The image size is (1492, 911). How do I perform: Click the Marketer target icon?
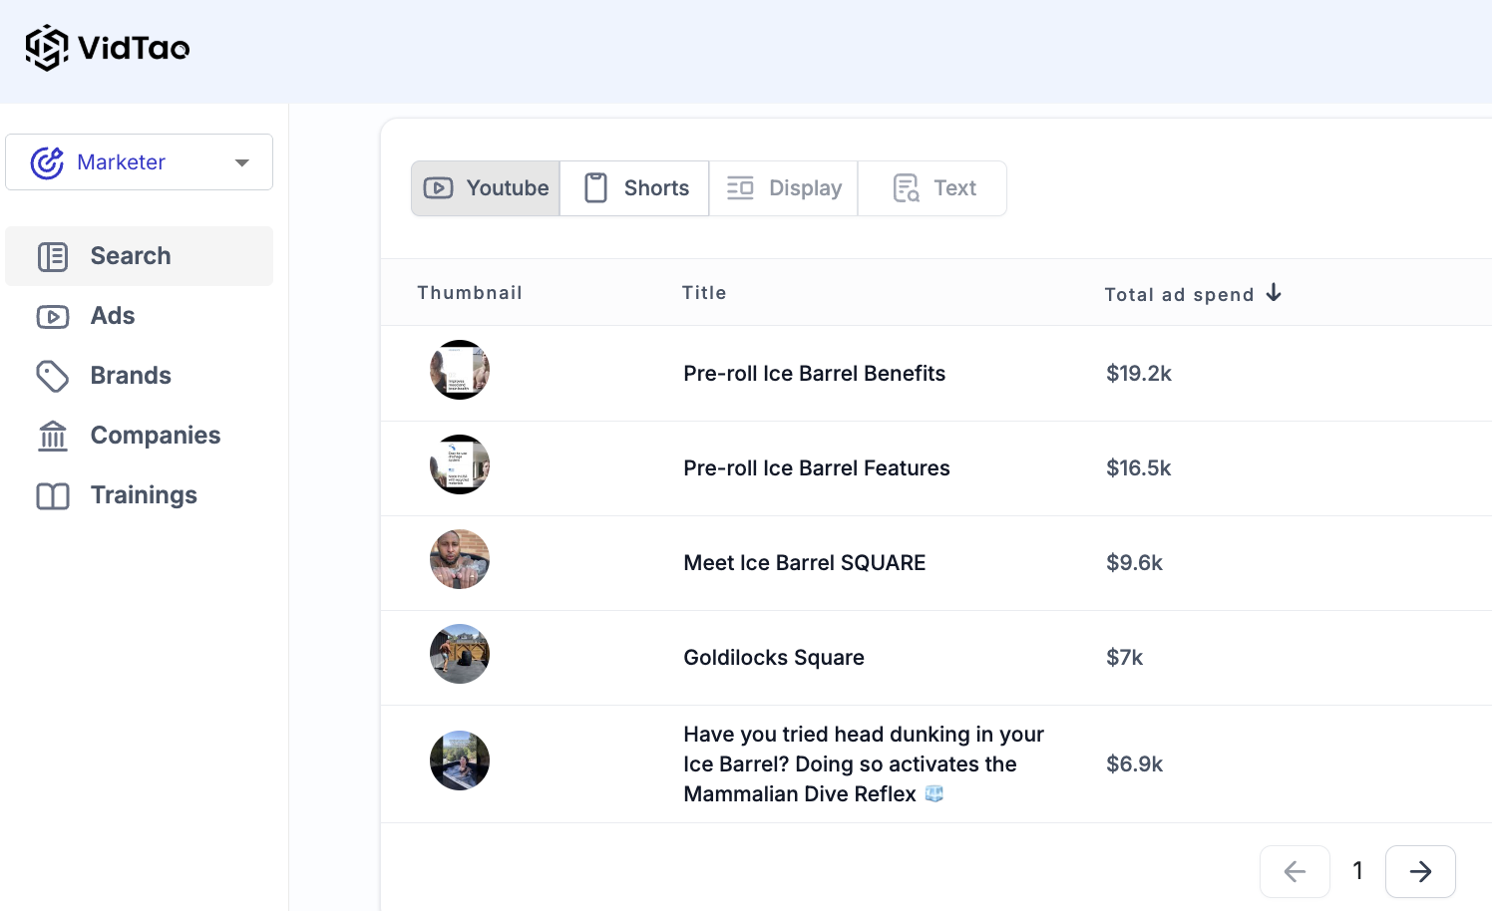coord(47,162)
